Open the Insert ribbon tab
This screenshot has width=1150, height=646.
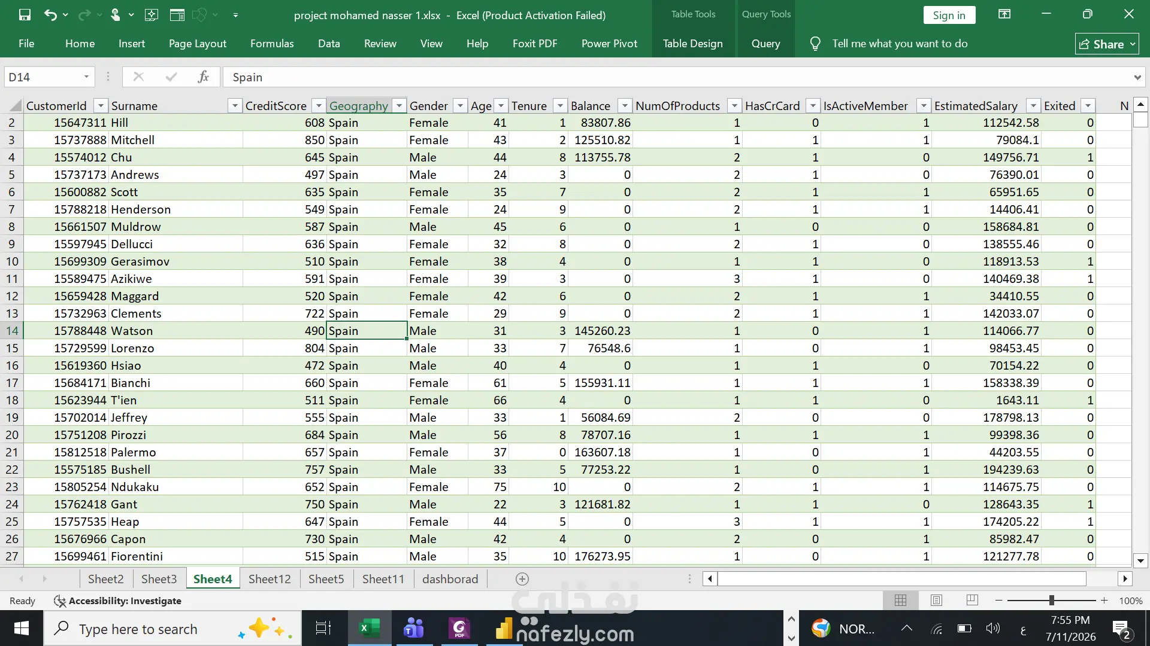tap(132, 44)
